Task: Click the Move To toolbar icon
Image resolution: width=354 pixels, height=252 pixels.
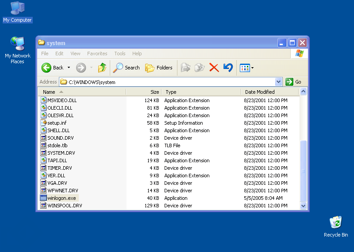Action: coord(185,68)
